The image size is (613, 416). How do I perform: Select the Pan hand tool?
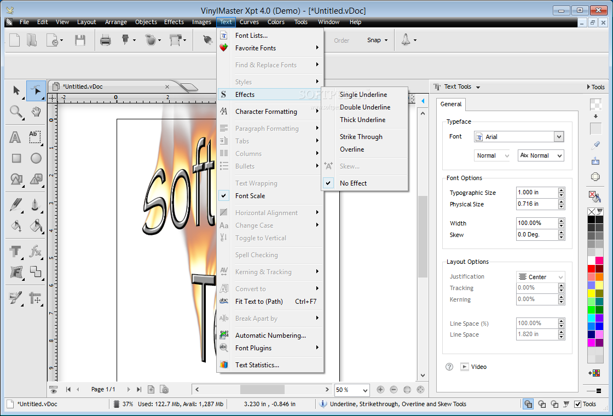[36, 112]
